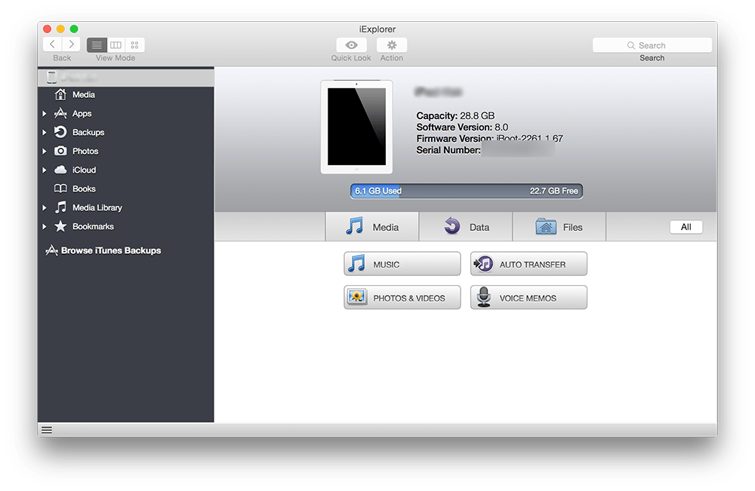Switch to icon grid view mode
The width and height of the screenshot is (755, 491).
pos(135,45)
